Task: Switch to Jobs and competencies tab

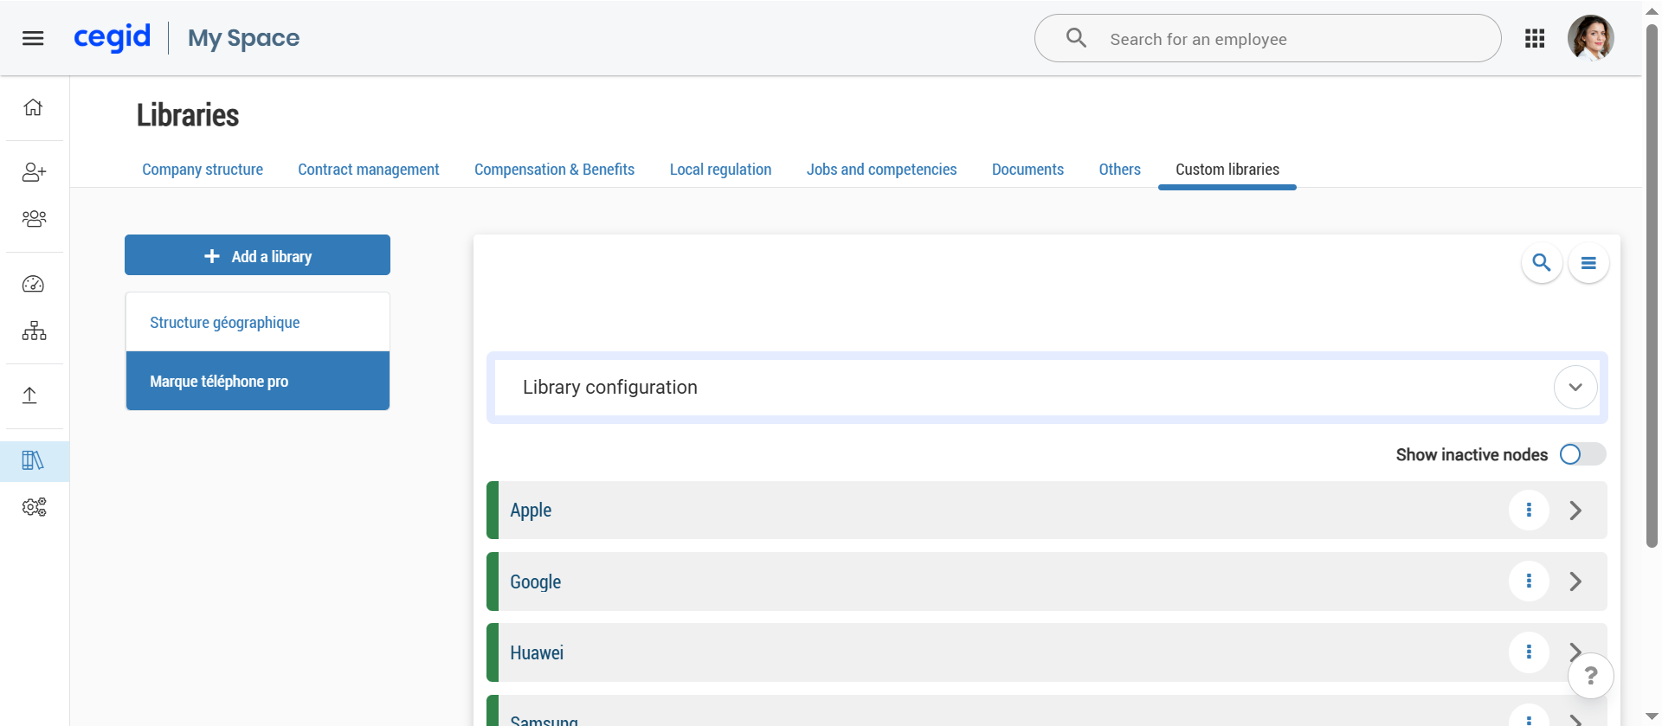Action: tap(881, 170)
